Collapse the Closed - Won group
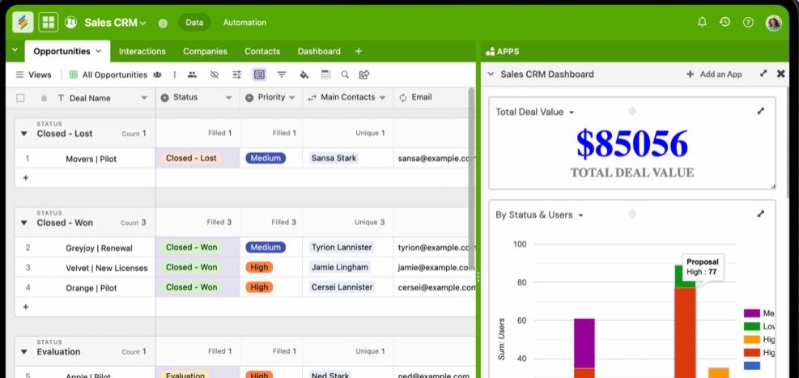 coord(24,223)
